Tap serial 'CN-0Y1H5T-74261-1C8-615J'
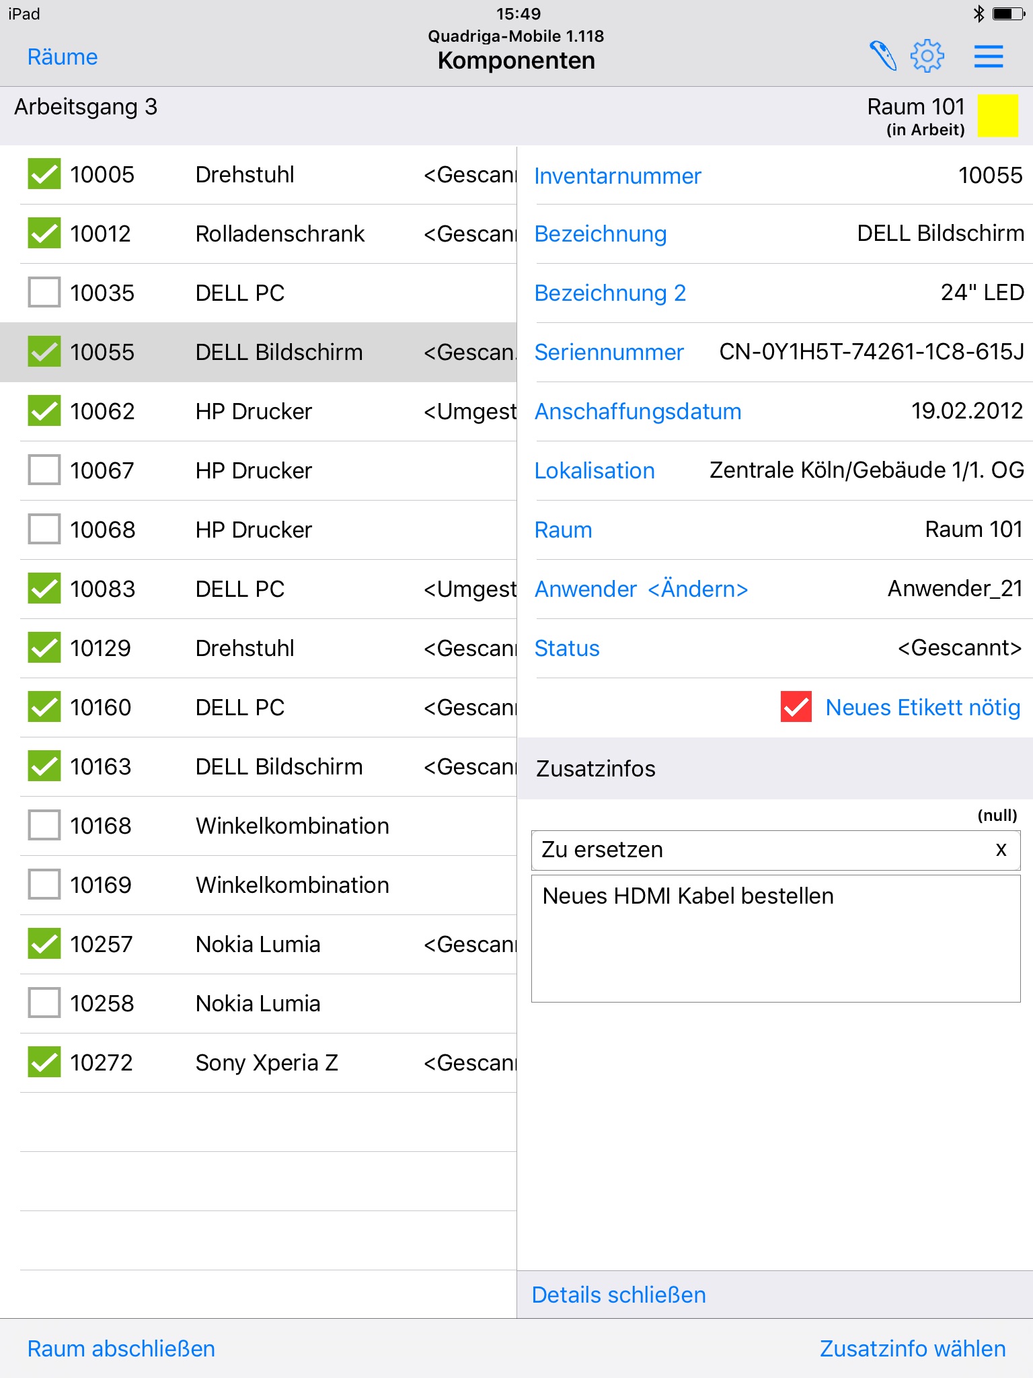The height and width of the screenshot is (1378, 1033). (x=872, y=351)
